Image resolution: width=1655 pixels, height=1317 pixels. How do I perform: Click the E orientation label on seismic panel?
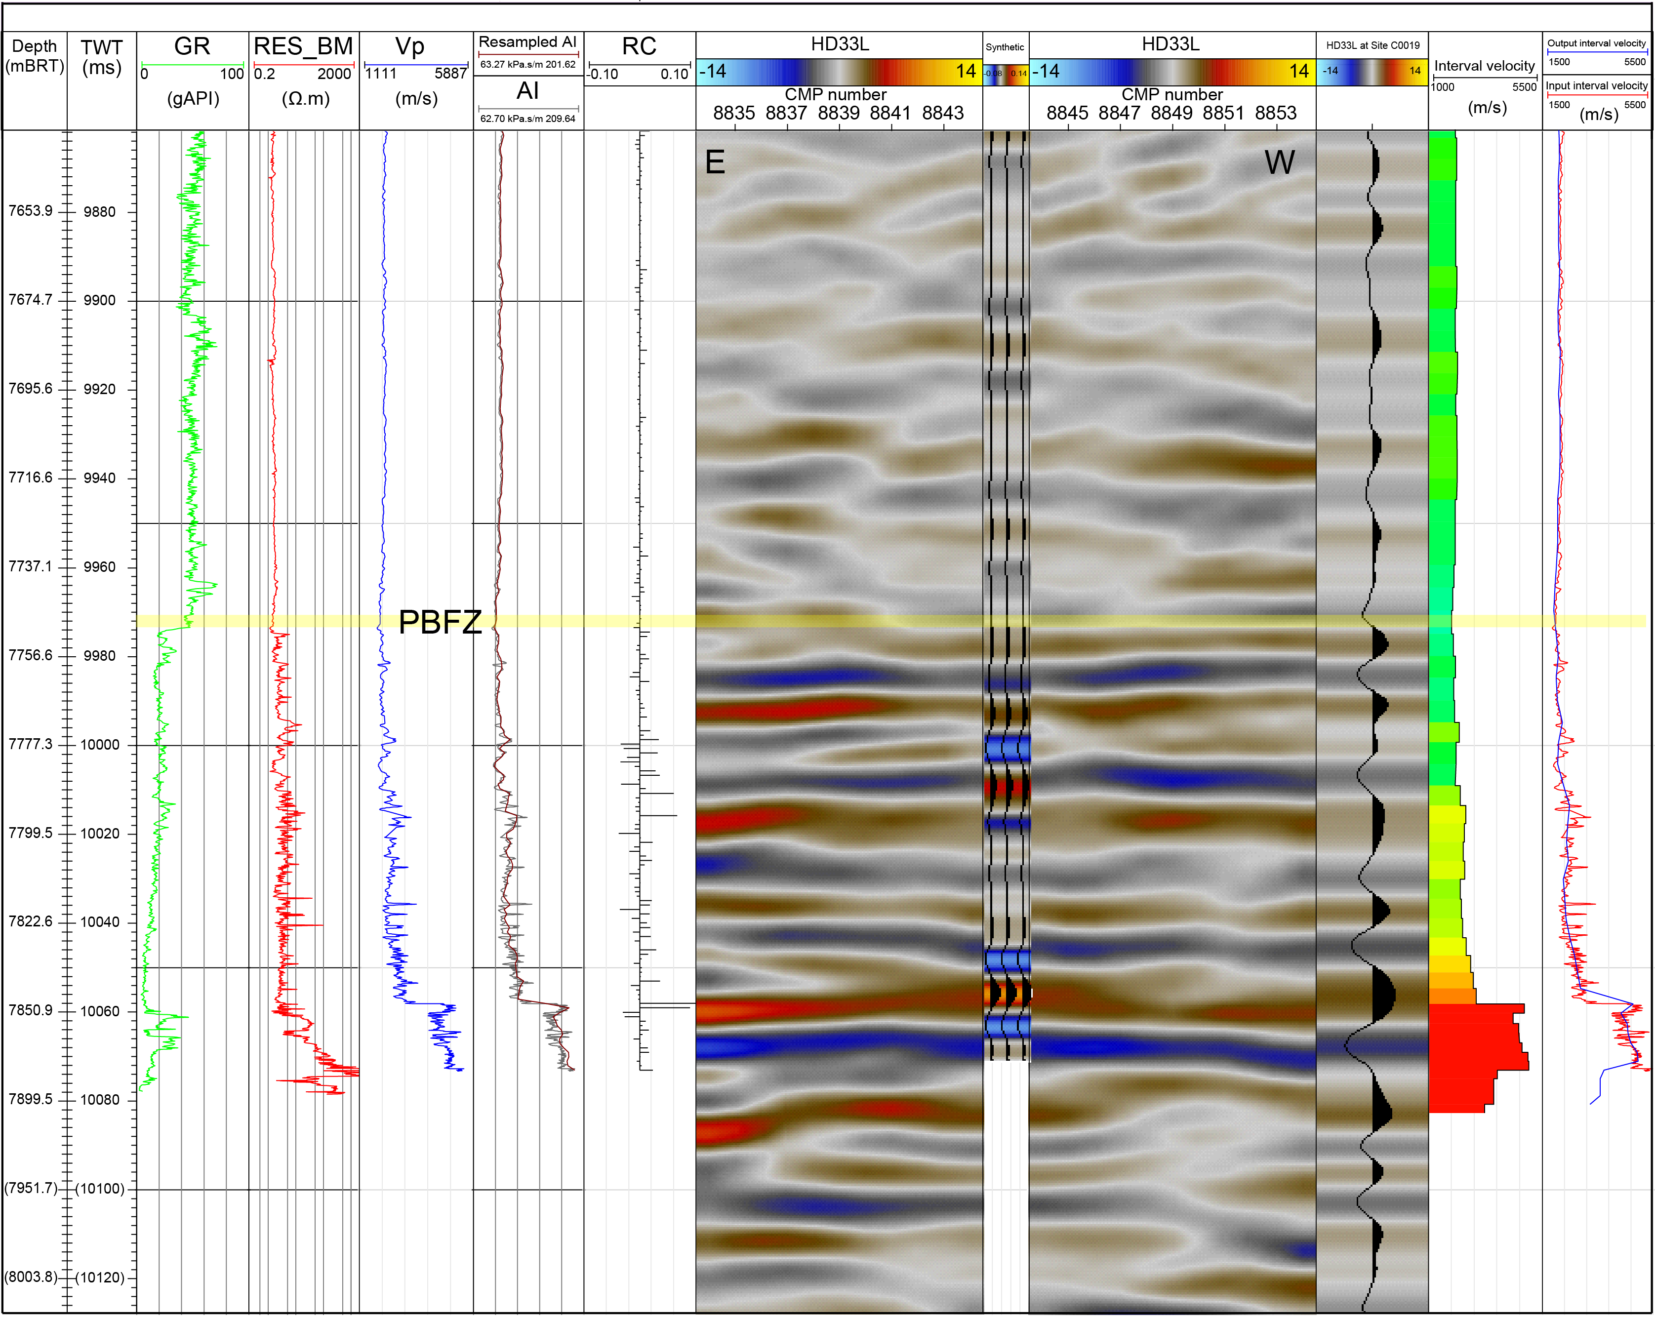point(715,162)
